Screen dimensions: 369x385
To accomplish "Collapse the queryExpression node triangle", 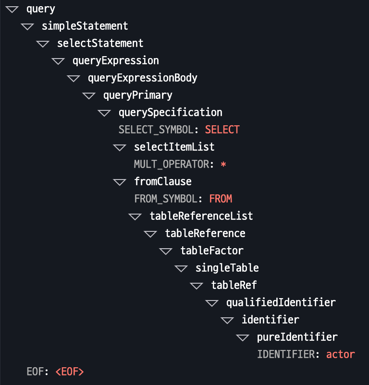I will (x=59, y=61).
